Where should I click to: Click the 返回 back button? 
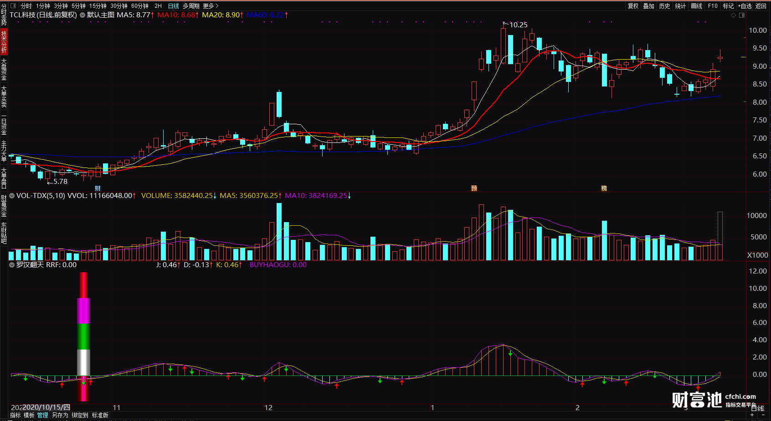click(761, 6)
